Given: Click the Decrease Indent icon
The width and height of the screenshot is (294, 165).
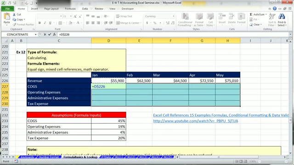Looking at the screenshot, I should click(x=106, y=23).
